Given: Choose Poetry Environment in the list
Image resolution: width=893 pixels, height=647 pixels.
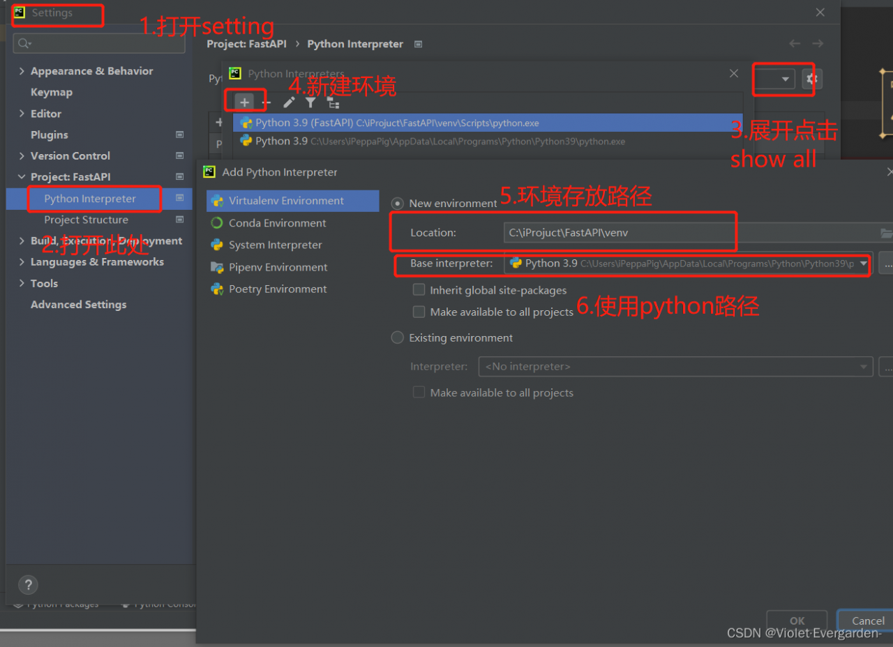Looking at the screenshot, I should click(x=293, y=289).
